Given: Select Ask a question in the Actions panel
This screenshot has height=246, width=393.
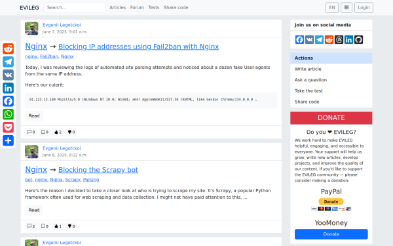Looking at the screenshot, I should click(x=331, y=80).
